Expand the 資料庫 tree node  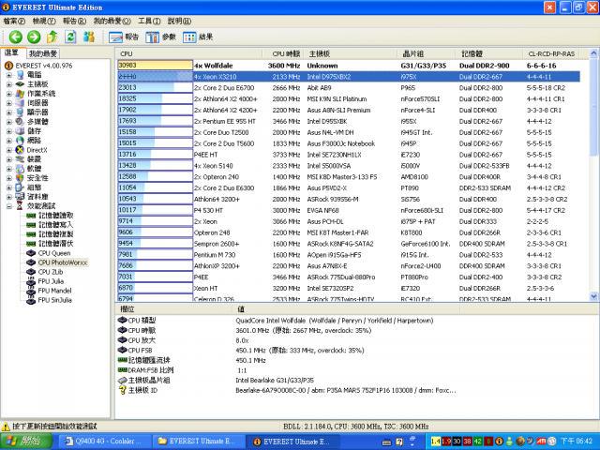(x=8, y=197)
